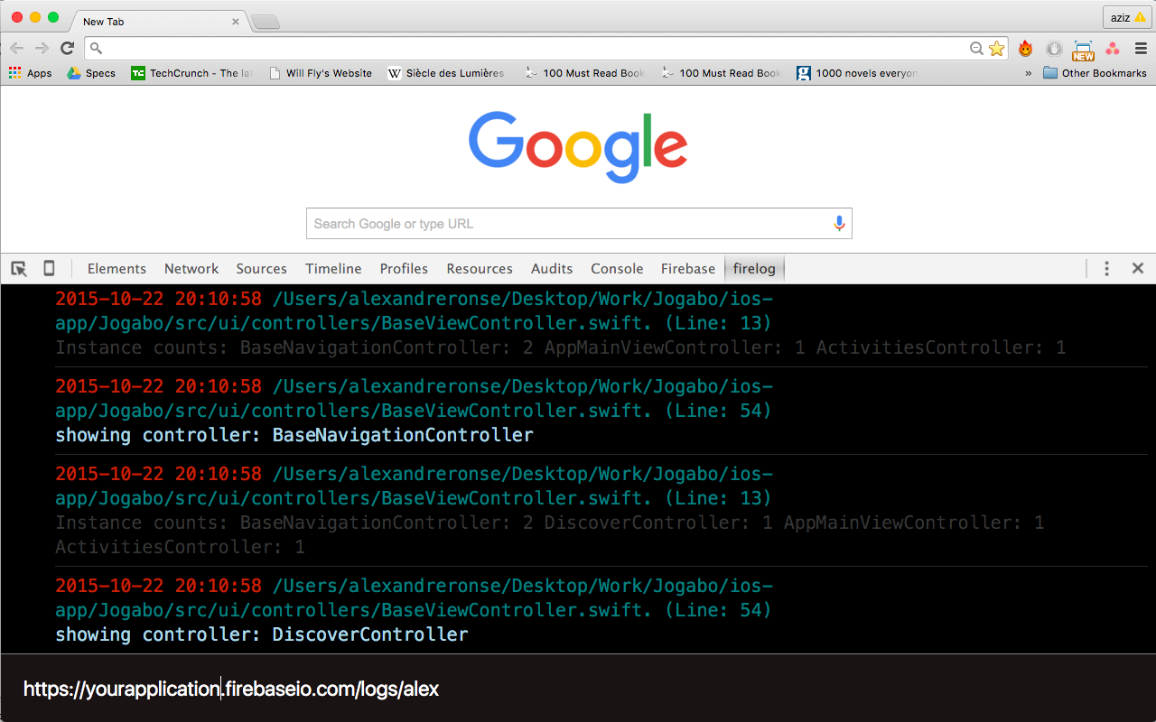Expand hidden bookmarks with the double chevron
This screenshot has width=1156, height=722.
pyautogui.click(x=1028, y=73)
